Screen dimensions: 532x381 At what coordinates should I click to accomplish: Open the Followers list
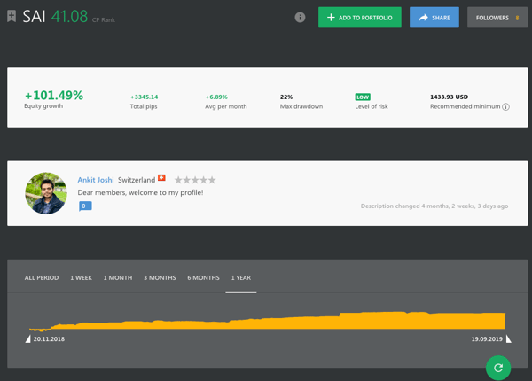pos(497,18)
